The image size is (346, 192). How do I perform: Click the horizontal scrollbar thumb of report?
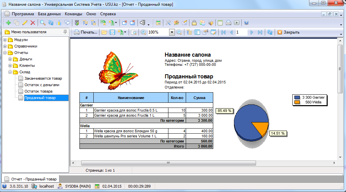tap(168, 163)
